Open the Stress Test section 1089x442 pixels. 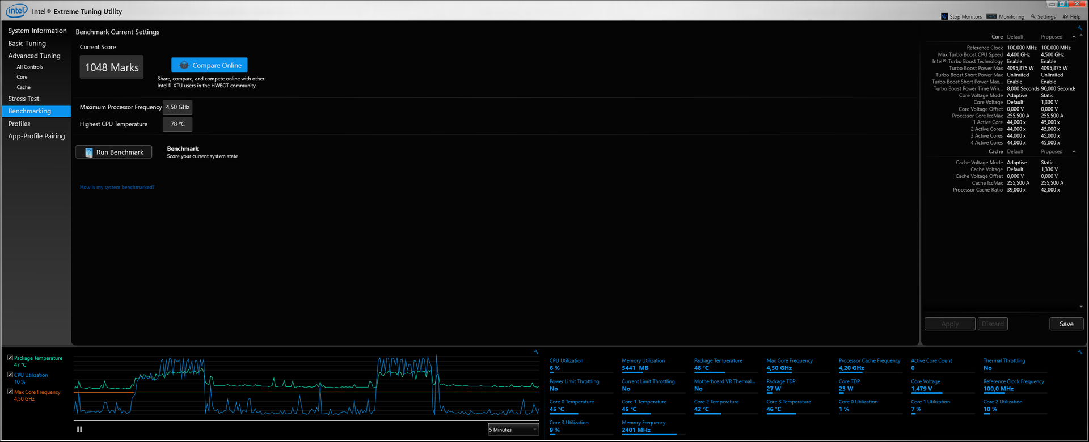click(x=24, y=99)
